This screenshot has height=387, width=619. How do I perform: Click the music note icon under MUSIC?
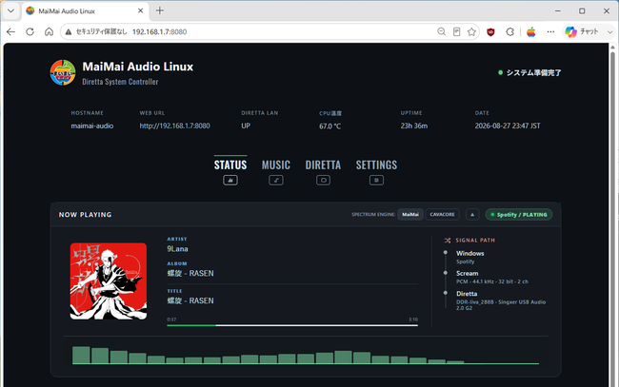pos(276,180)
